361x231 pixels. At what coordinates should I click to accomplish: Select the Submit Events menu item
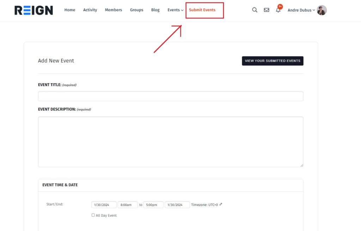[202, 10]
